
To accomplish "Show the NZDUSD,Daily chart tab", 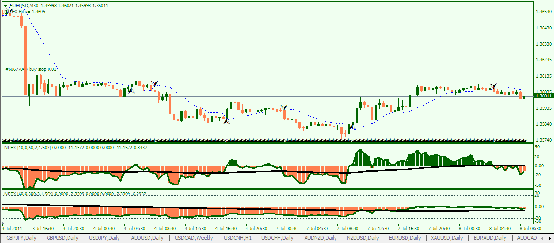I will 363,238.
